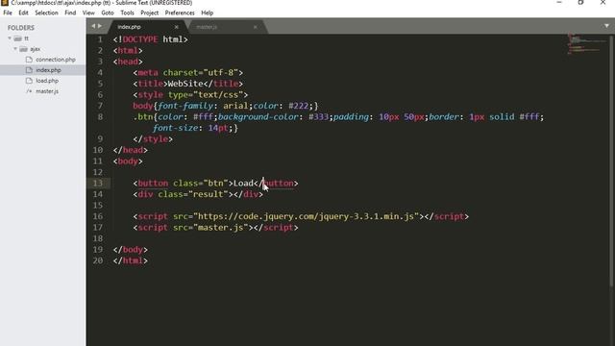Click the load.php file icon

(x=29, y=81)
